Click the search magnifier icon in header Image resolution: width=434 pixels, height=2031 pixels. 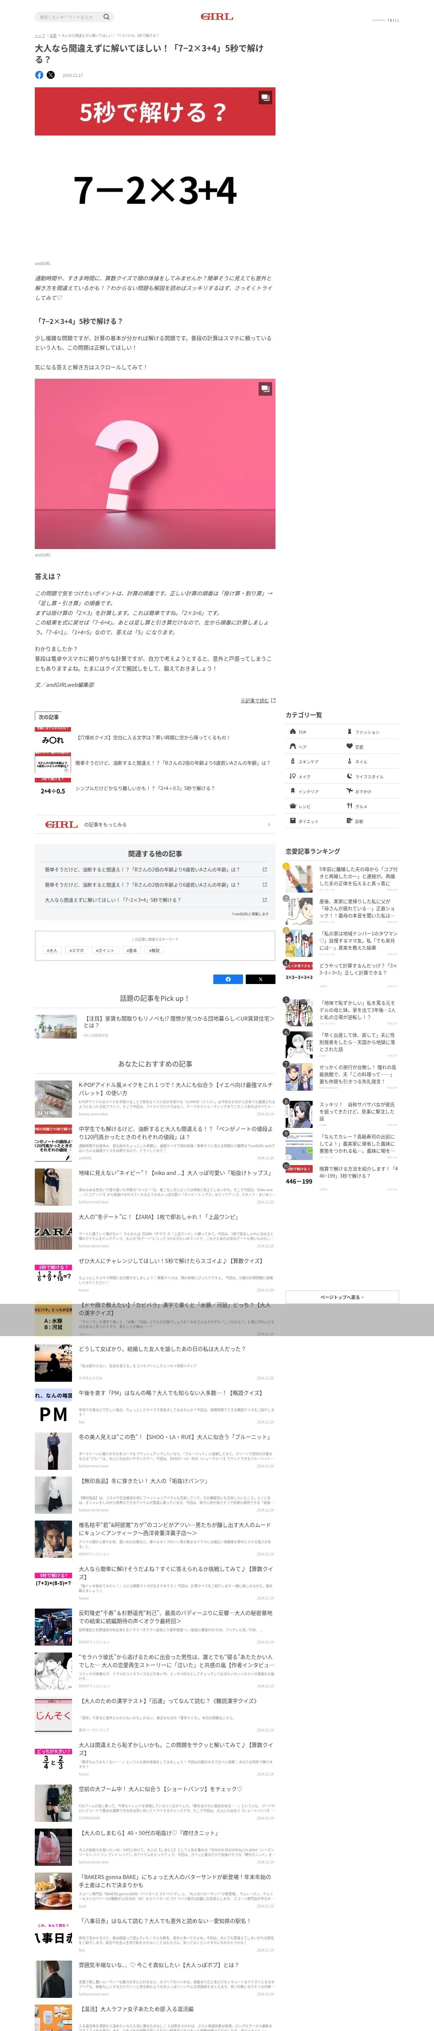pos(106,17)
